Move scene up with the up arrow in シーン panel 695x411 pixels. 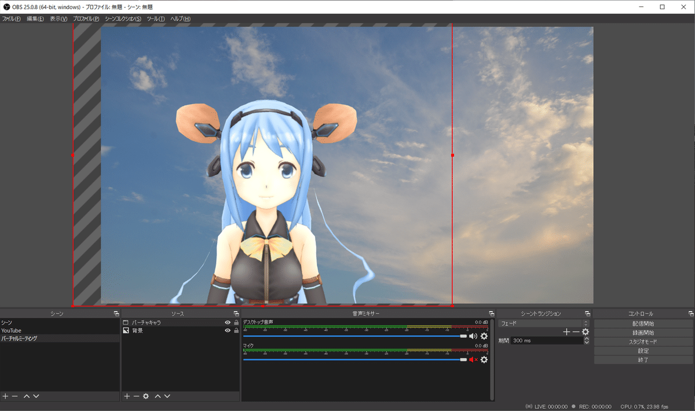point(27,396)
